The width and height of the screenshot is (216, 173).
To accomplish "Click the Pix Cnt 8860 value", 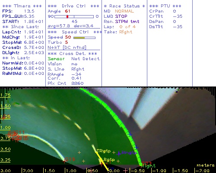I will (x=77, y=83).
